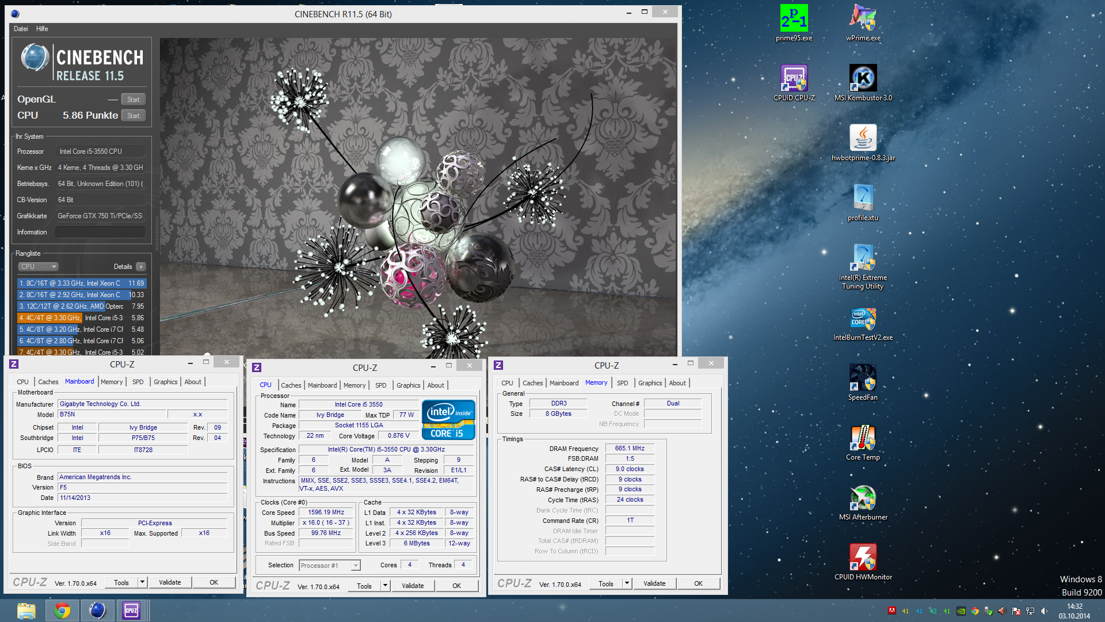Click the first yellow 41 temperature tray icon
This screenshot has width=1105, height=622.
coord(905,611)
